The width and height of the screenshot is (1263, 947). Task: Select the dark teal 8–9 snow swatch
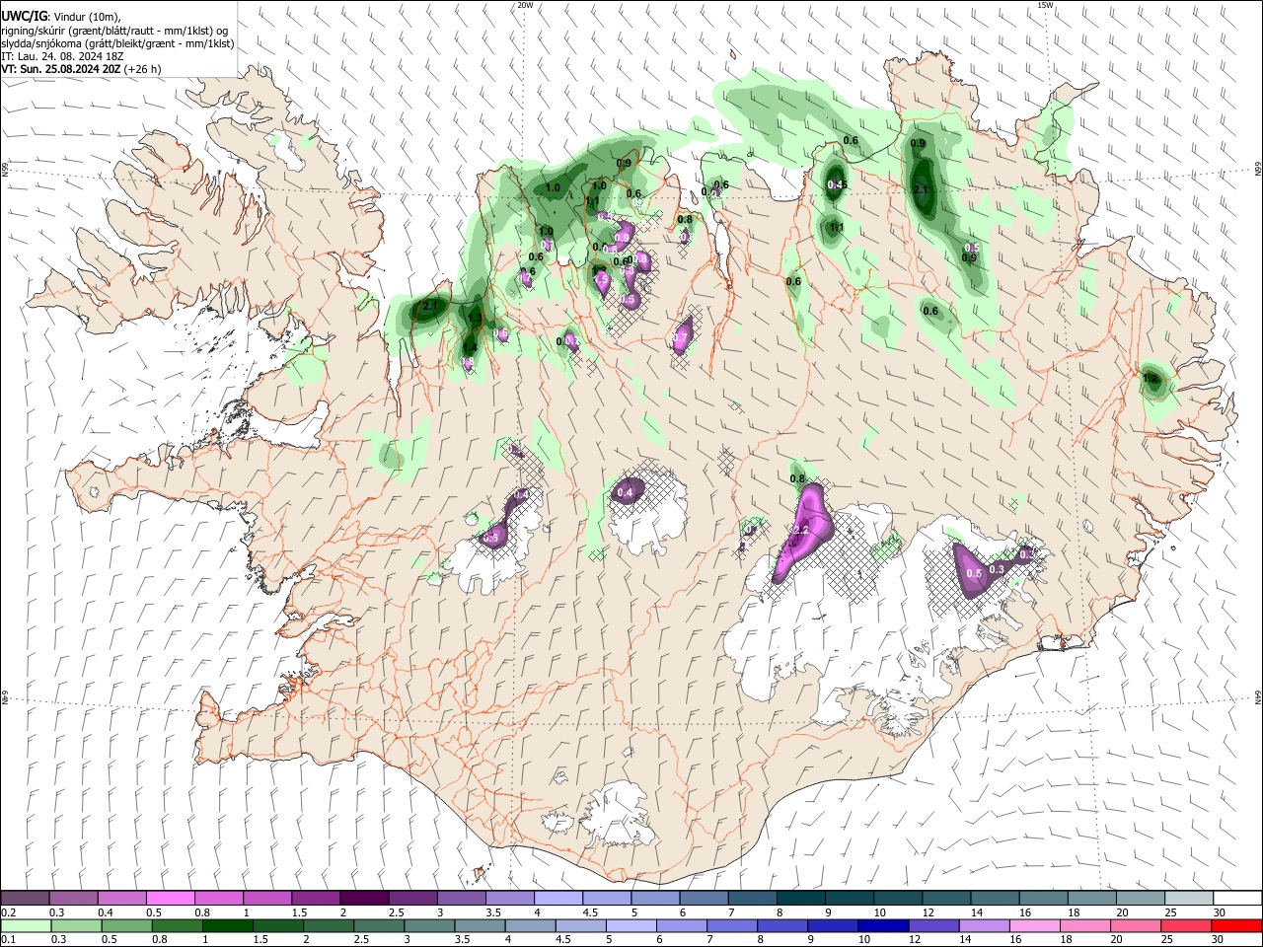[x=800, y=898]
